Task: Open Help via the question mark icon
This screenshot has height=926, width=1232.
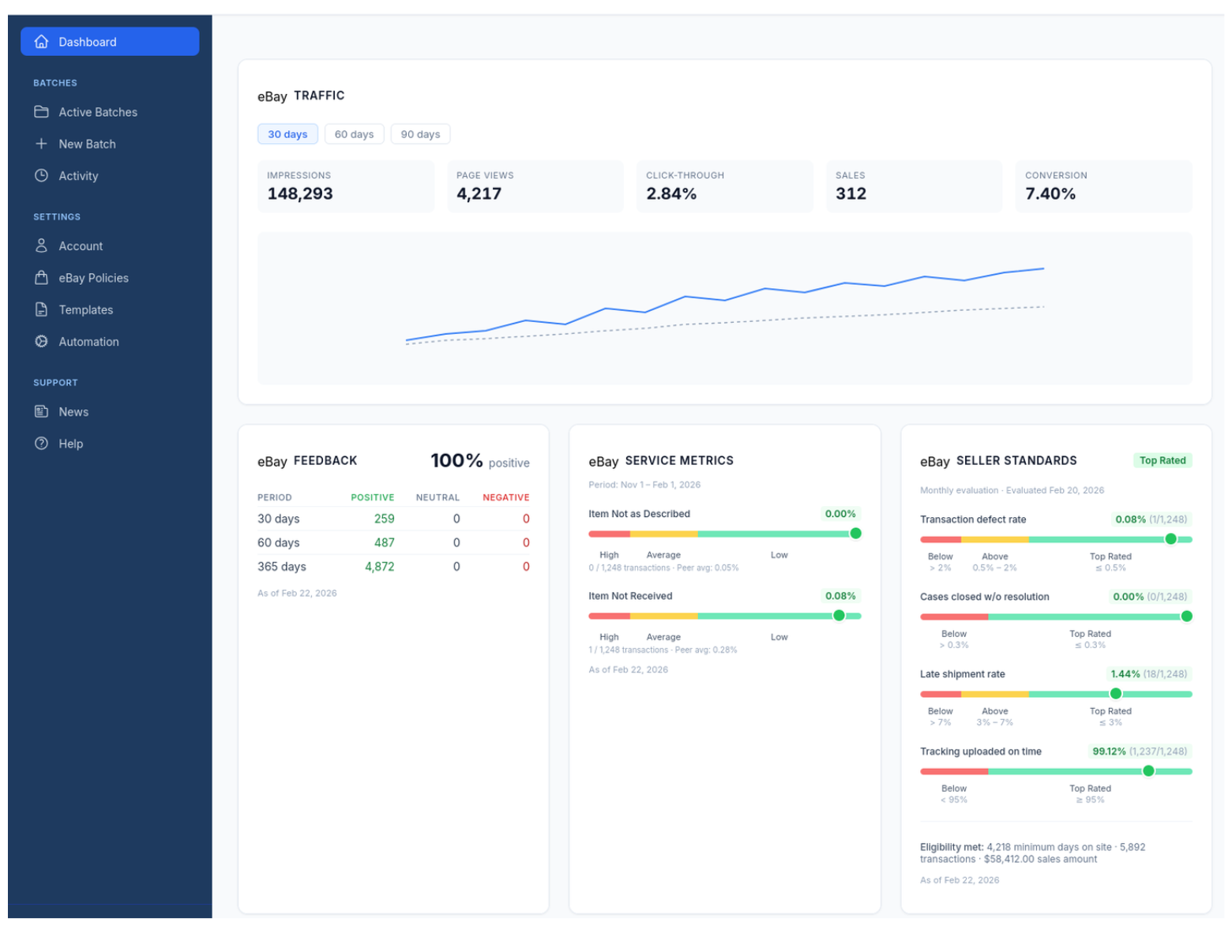Action: tap(41, 444)
